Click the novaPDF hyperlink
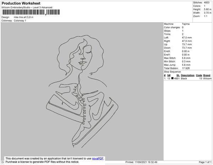The image size is (213, 165). [x=98, y=159]
